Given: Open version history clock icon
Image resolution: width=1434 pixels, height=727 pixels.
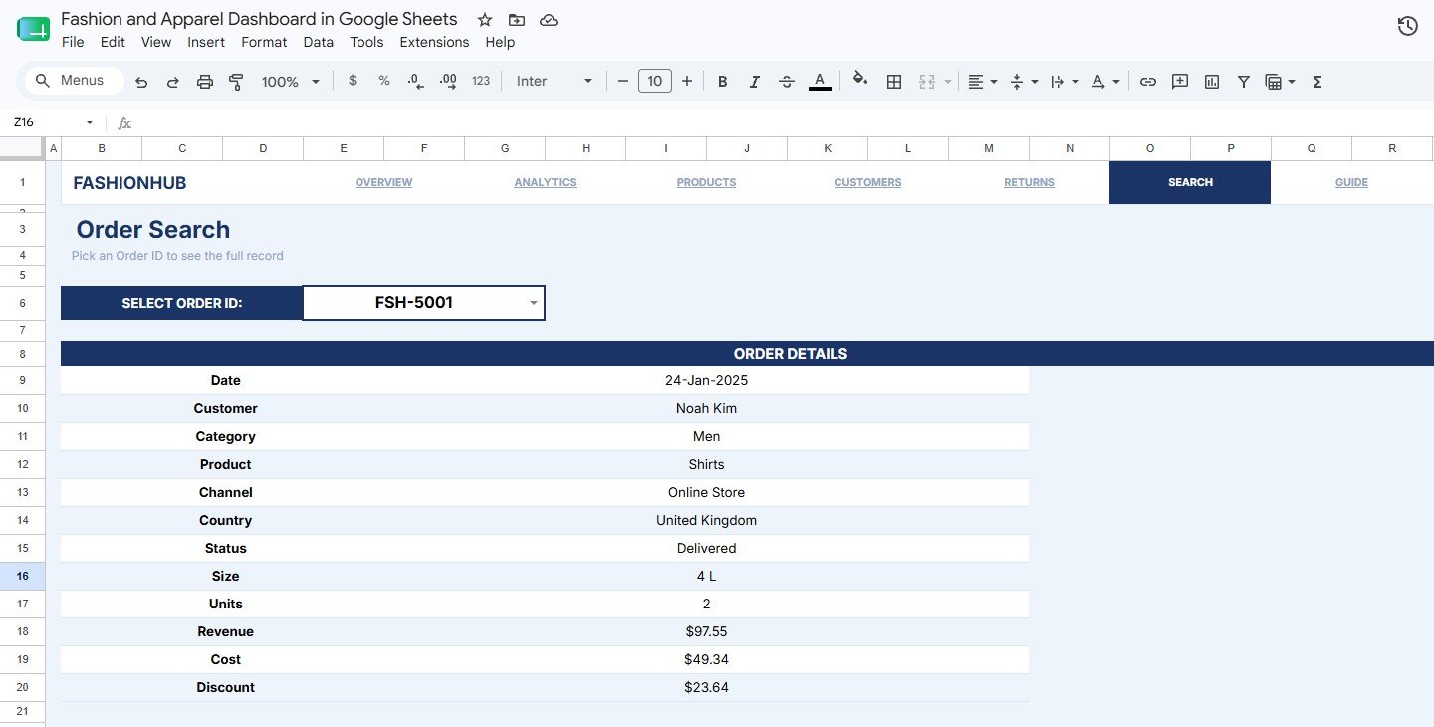Looking at the screenshot, I should (x=1407, y=26).
